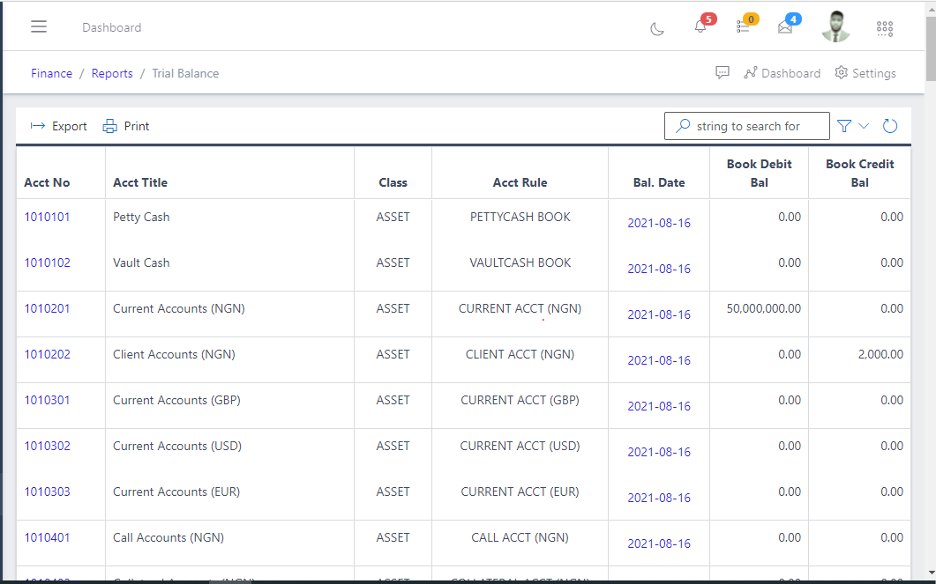This screenshot has height=584, width=936.
Task: Open the filter funnel icon
Action: pyautogui.click(x=844, y=126)
